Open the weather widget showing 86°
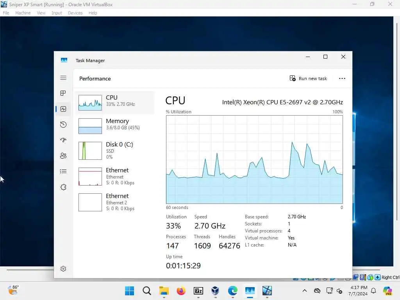This screenshot has height=300, width=400. pyautogui.click(x=13, y=290)
